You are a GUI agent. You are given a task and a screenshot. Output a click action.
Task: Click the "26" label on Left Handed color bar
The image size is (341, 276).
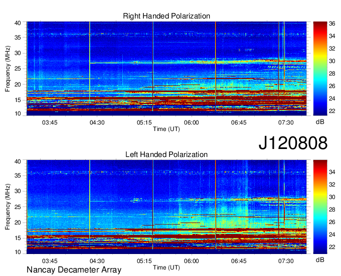pos(332,222)
